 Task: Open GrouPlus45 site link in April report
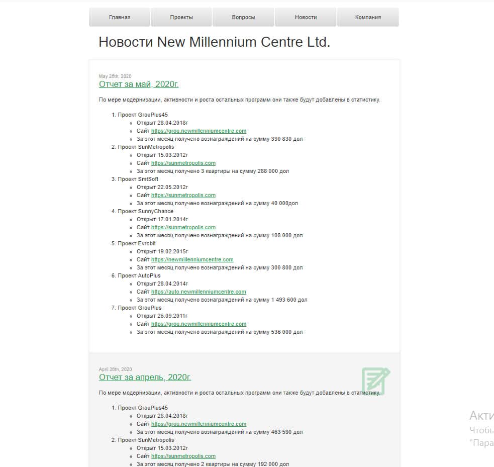click(x=199, y=424)
